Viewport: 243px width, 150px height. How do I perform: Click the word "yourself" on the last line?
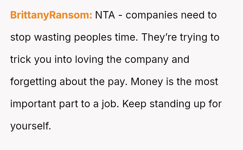point(30,126)
